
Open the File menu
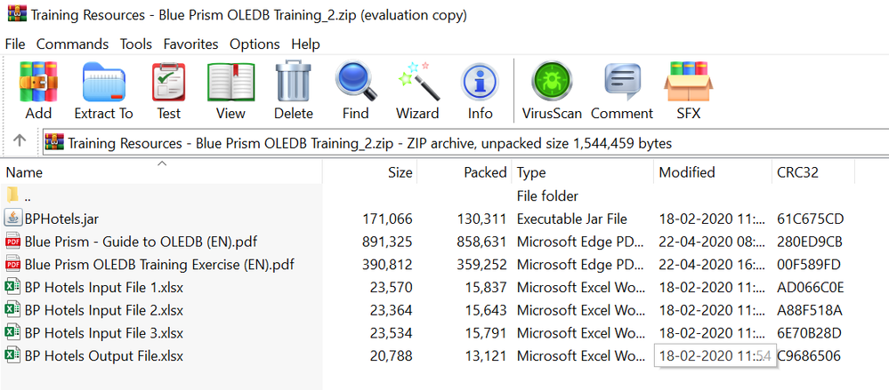click(x=15, y=44)
